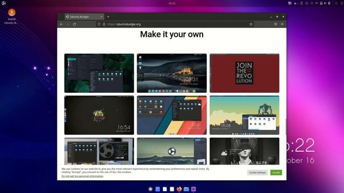Open the Pocket save icon in toolbar

pos(276,24)
